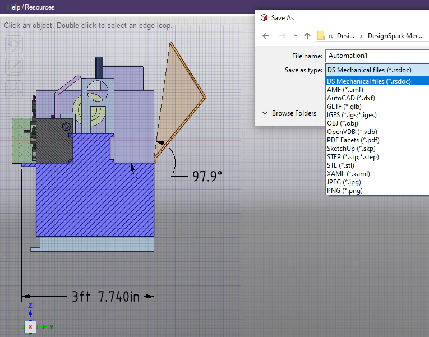Open the Help / Resources tab
Screen dimensions: 429x337
[x=31, y=7]
